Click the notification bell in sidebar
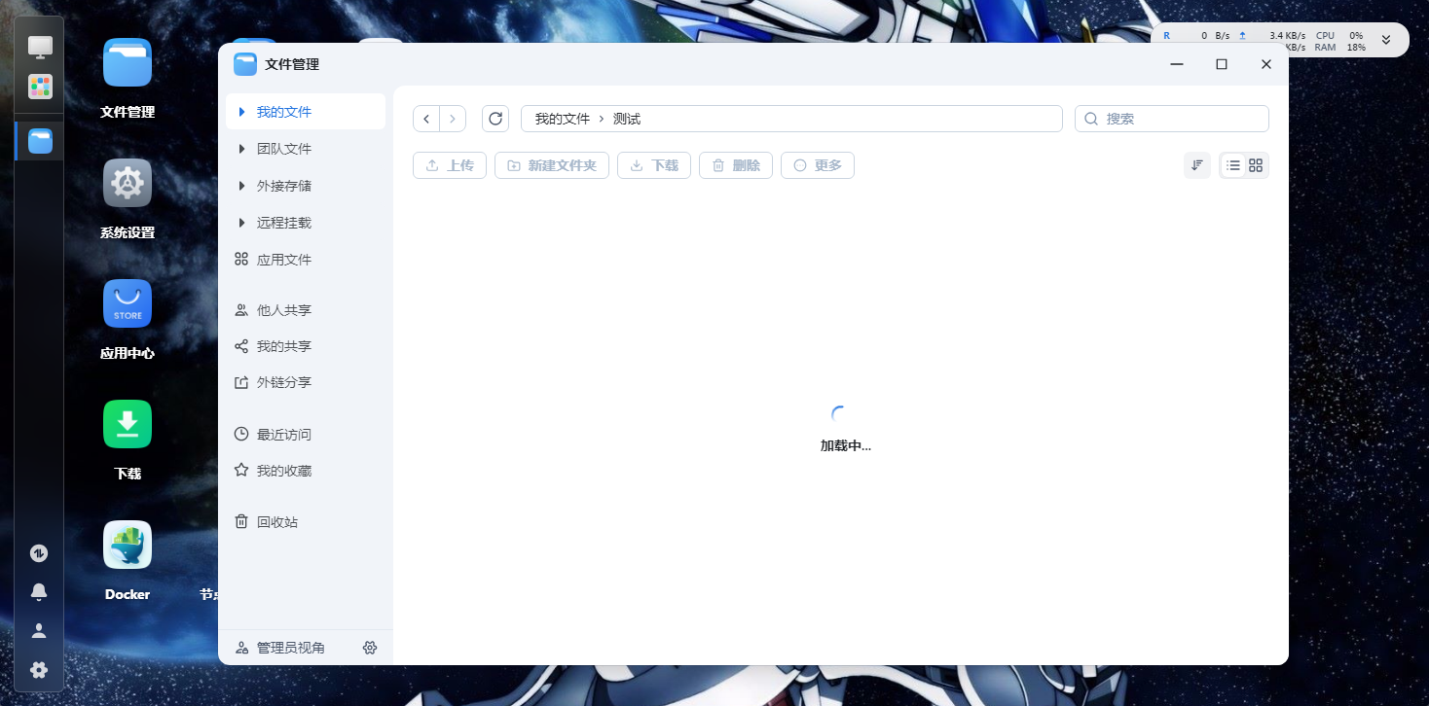 (x=38, y=591)
